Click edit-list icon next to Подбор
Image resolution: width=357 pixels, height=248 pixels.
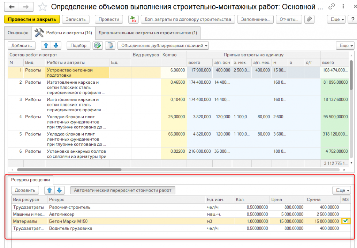pyautogui.click(x=98, y=45)
